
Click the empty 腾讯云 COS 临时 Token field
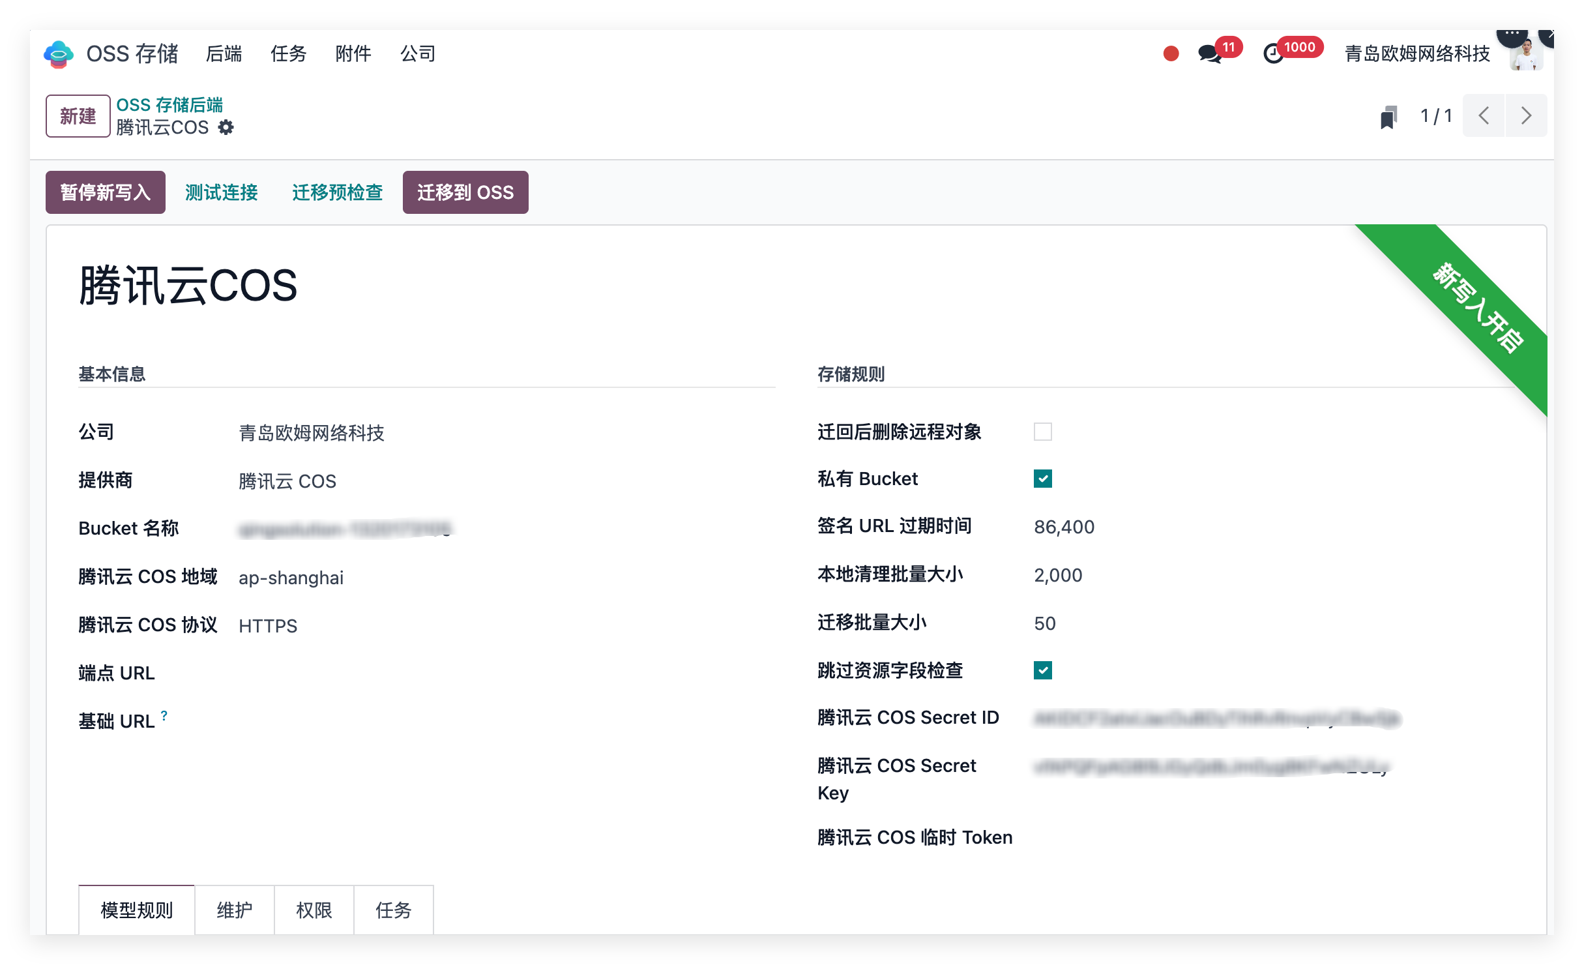1274,838
